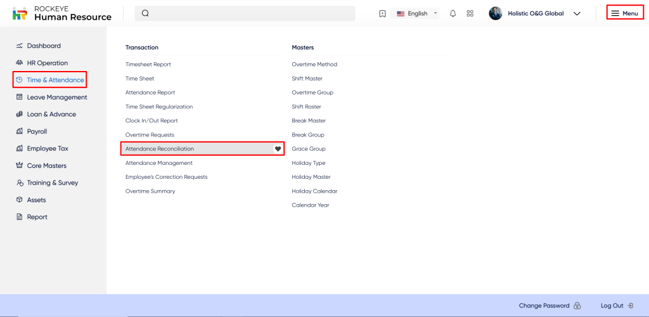
Task: Click the Rockeye Human Resource logo
Action: coord(62,13)
